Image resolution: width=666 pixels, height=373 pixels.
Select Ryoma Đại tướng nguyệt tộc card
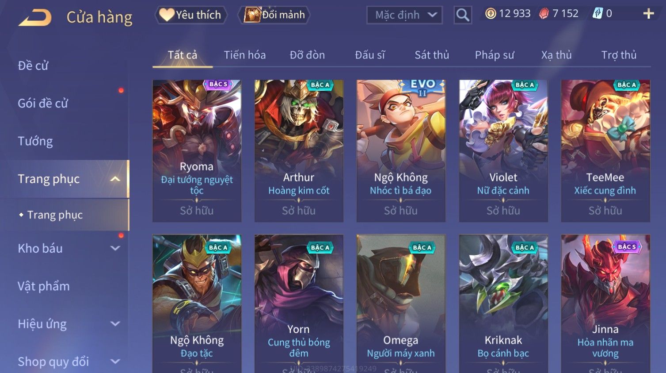pos(197,151)
